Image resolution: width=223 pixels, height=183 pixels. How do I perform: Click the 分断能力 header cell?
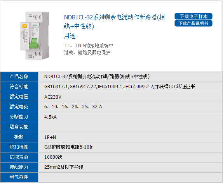19,117
